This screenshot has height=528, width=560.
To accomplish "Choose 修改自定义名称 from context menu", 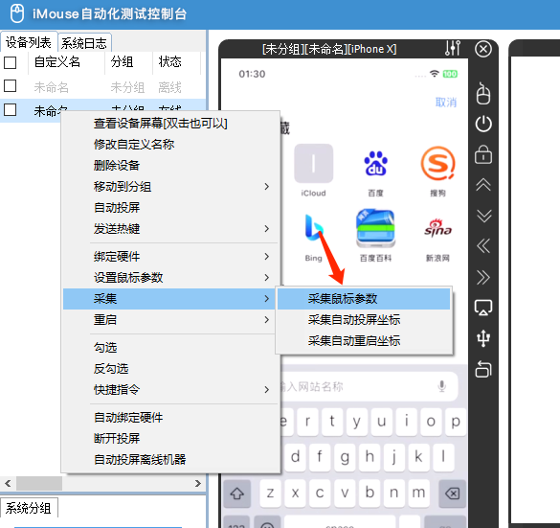I will click(170, 145).
